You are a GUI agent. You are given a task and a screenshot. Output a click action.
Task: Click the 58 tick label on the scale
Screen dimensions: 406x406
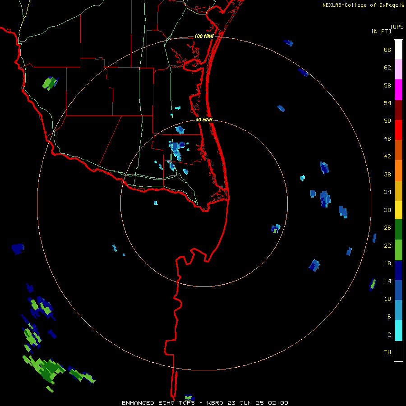388,85
